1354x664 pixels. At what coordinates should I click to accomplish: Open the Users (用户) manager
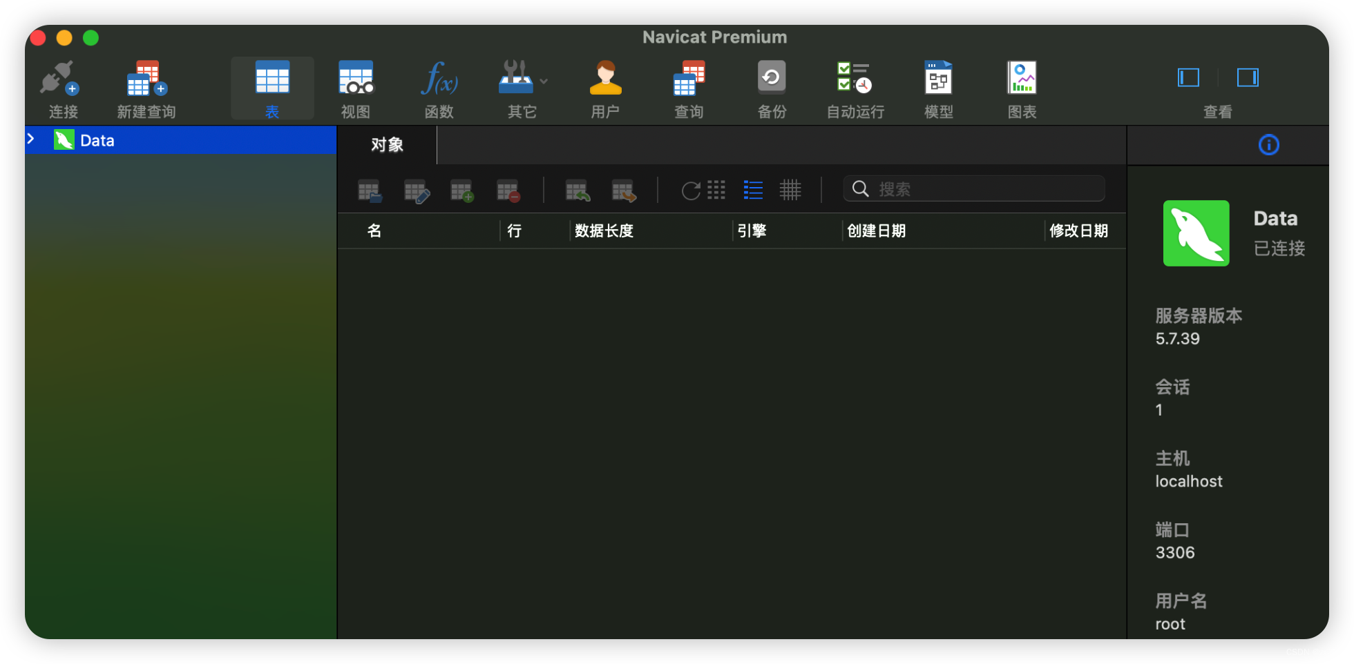point(606,86)
